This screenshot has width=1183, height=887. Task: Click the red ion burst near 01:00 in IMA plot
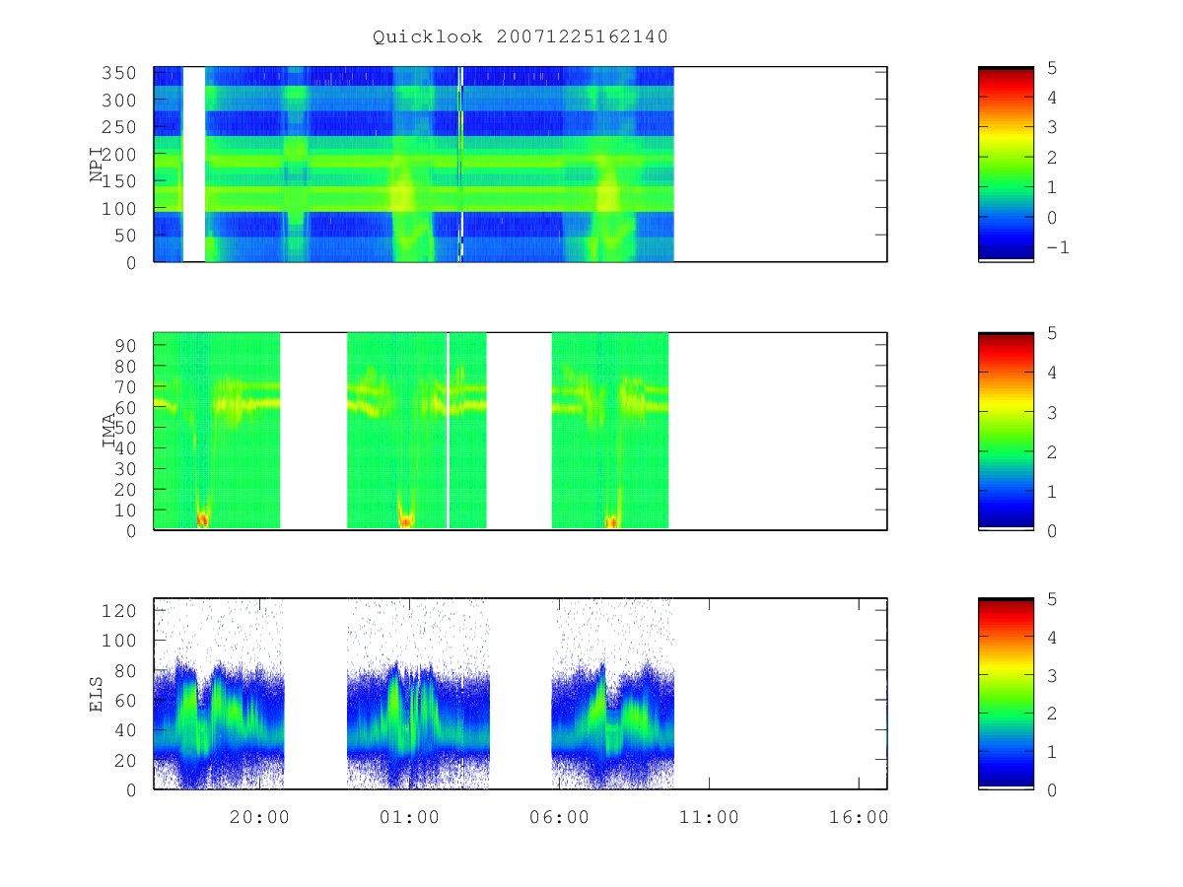pyautogui.click(x=405, y=521)
